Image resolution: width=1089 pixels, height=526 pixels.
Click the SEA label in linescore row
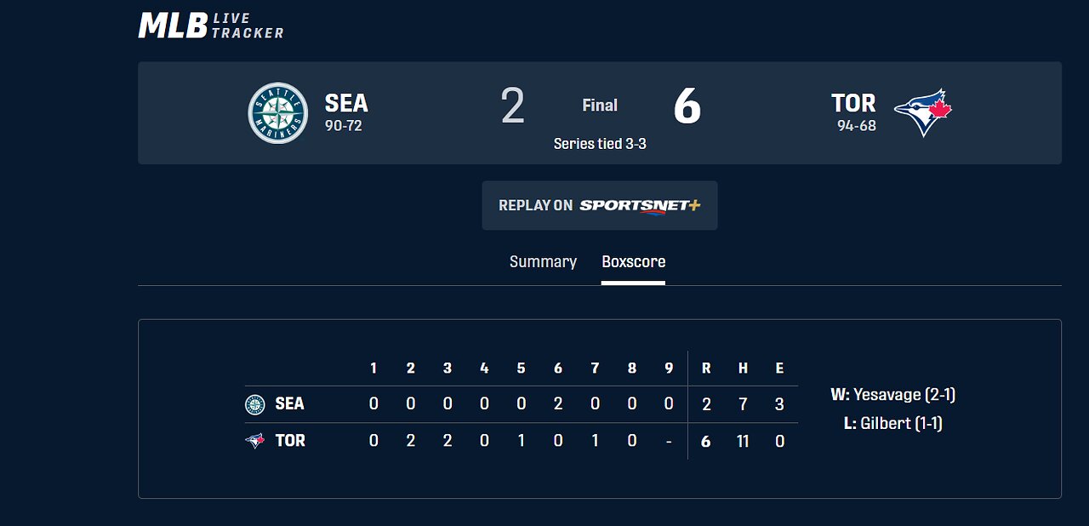[289, 404]
